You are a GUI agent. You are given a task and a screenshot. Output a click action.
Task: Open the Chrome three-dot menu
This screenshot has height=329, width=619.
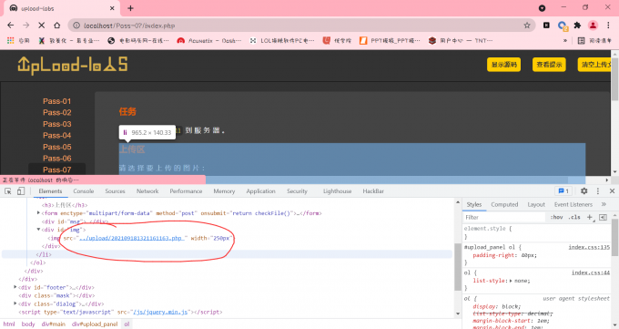click(608, 26)
